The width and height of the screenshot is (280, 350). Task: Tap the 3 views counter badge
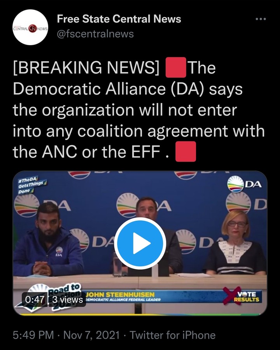coord(67,299)
